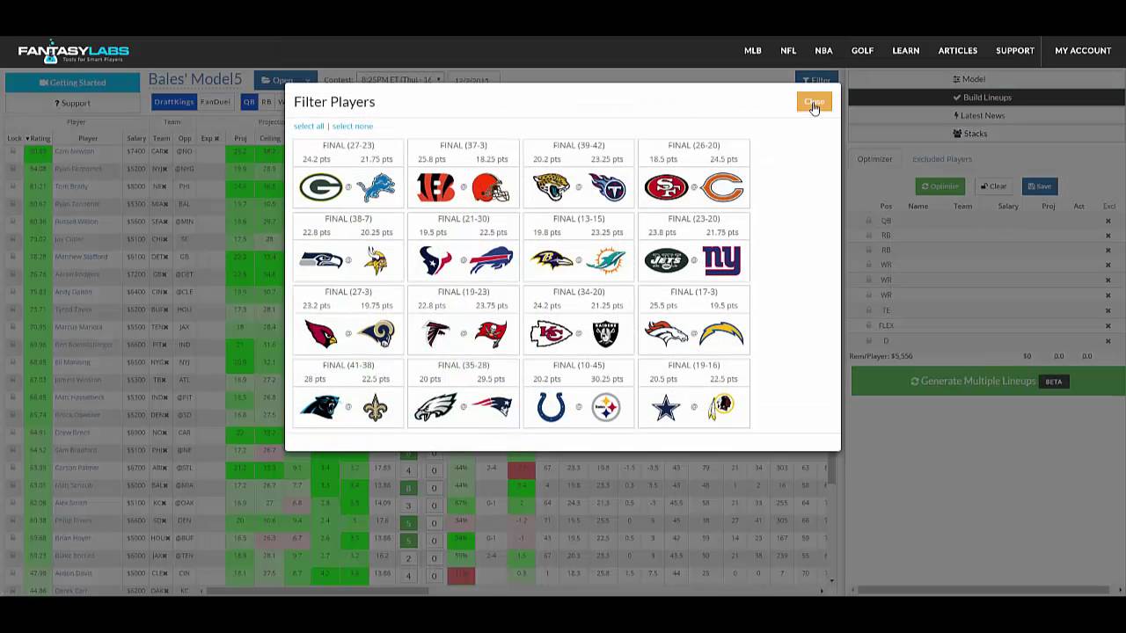Go to ARTICLES in the top bar
This screenshot has width=1126, height=633.
point(957,51)
